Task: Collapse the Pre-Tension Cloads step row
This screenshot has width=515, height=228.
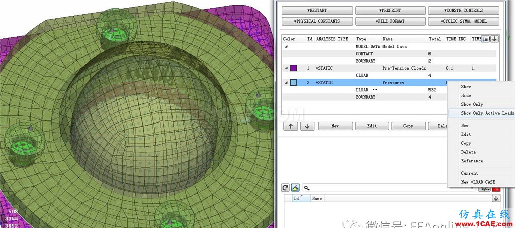Action: [x=286, y=68]
